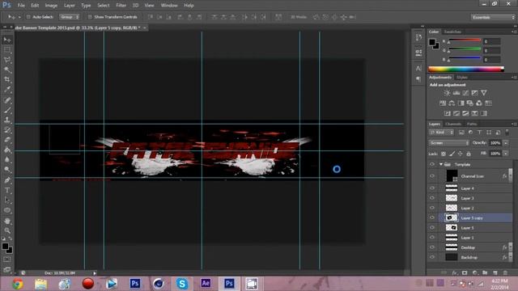
Task: Select the Zoom tool
Action: (x=7, y=230)
